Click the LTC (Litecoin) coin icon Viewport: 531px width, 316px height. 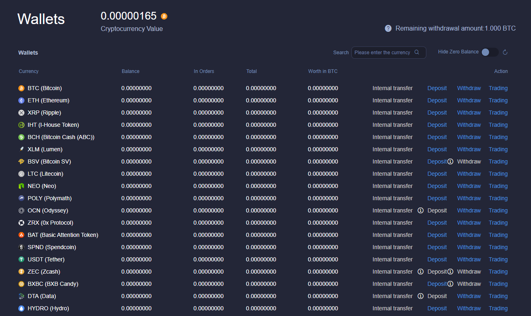22,174
